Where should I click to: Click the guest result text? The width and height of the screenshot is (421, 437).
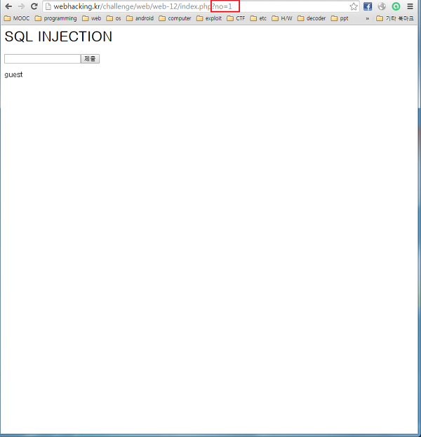[13, 74]
